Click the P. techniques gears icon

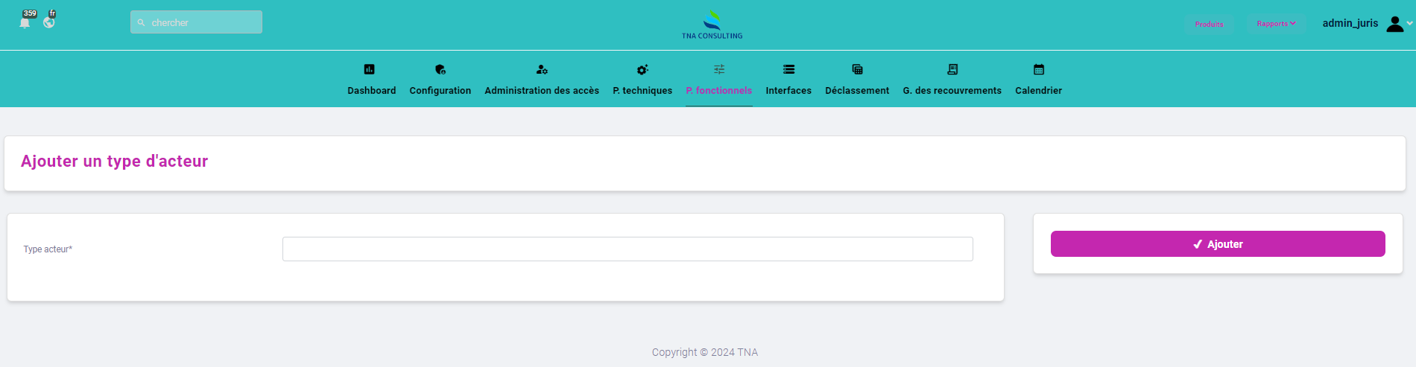[642, 69]
